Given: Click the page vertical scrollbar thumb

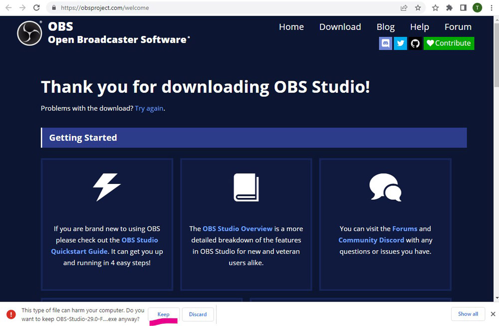Looking at the screenshot, I should tap(496, 55).
